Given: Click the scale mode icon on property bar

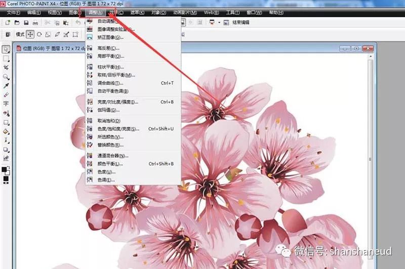Looking at the screenshot, I should [48, 34].
